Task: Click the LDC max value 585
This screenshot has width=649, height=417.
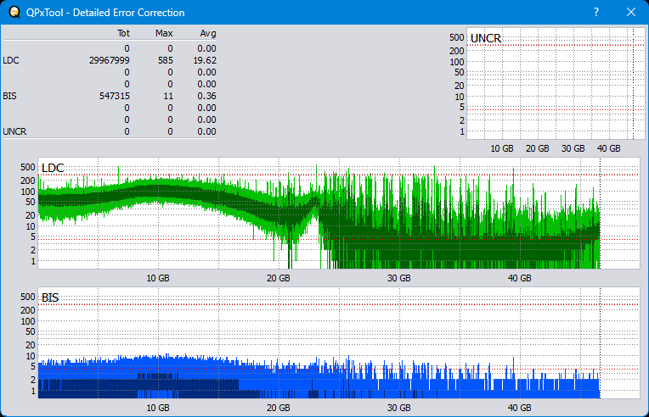Action: [x=165, y=61]
